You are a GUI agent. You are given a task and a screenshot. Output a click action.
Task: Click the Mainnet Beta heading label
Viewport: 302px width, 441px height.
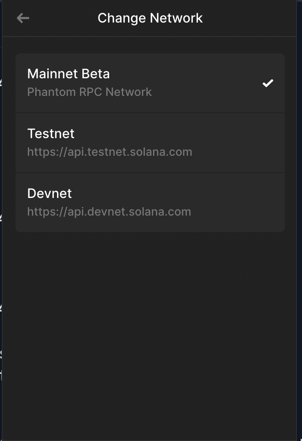coord(69,74)
